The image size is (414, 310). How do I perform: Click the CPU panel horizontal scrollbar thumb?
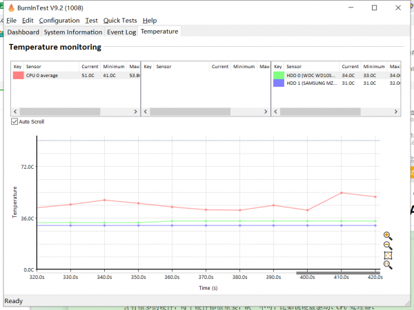tap(60, 112)
